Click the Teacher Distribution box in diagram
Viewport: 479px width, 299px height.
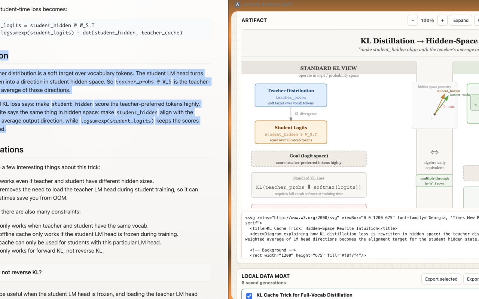pos(291,95)
